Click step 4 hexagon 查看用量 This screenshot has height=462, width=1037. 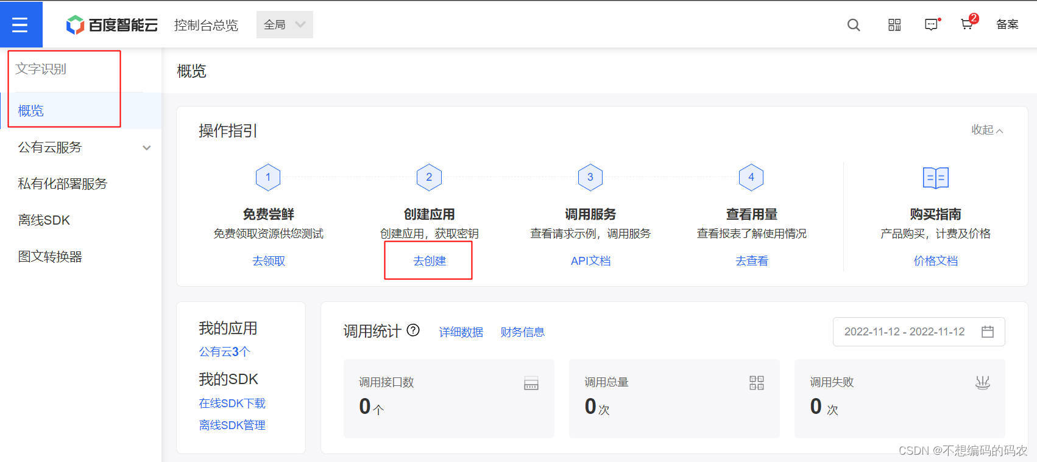click(751, 177)
